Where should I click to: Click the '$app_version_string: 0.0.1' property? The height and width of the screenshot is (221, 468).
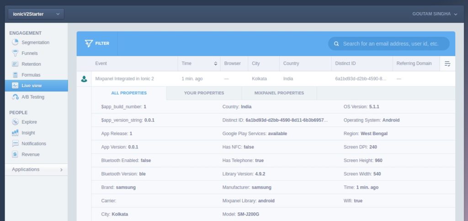pos(128,120)
